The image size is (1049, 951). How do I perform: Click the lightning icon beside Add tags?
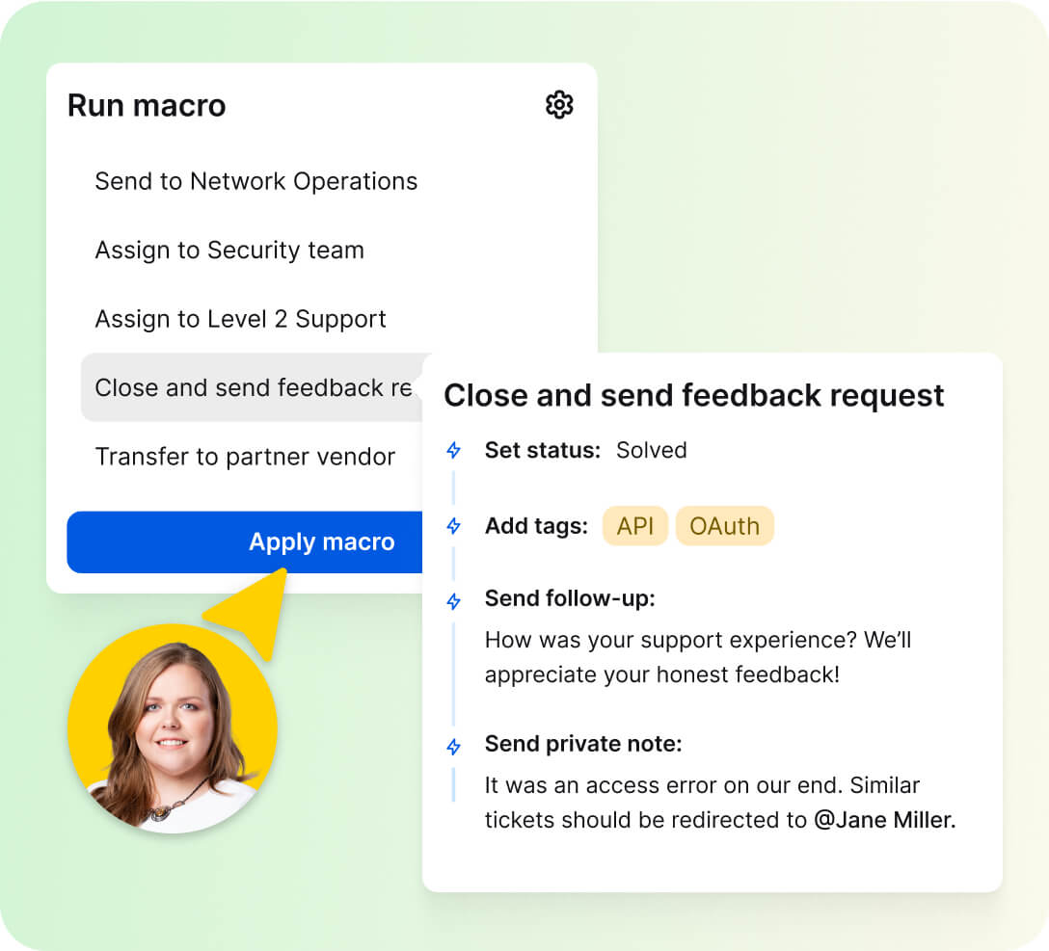click(453, 526)
